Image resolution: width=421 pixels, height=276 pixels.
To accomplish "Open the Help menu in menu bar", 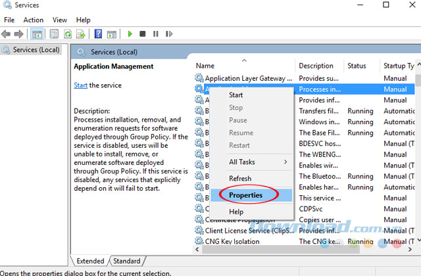I will (x=84, y=20).
